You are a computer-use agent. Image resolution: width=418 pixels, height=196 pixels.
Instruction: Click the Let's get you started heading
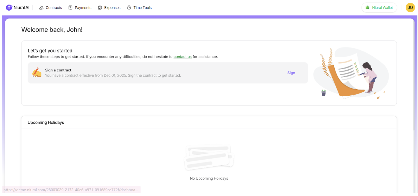coord(50,51)
